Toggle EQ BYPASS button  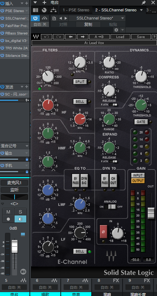tap(76, 180)
